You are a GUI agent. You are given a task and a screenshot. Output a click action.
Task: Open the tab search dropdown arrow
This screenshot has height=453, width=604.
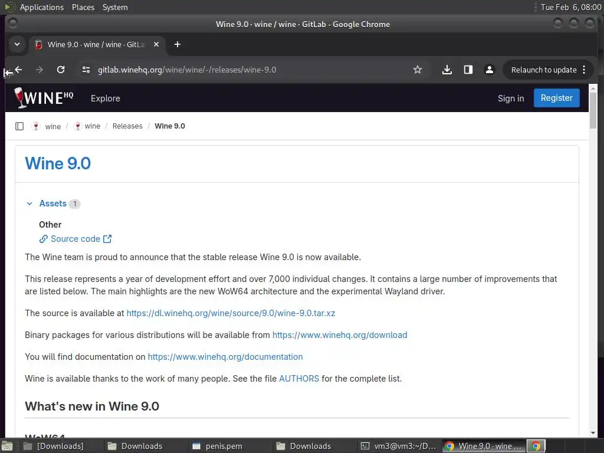[17, 45]
